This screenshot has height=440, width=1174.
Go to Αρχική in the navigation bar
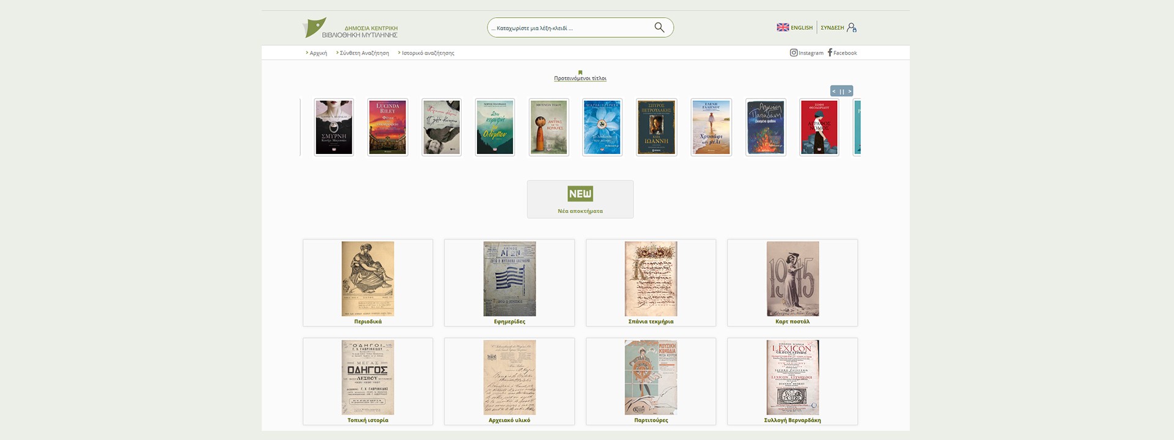(318, 53)
